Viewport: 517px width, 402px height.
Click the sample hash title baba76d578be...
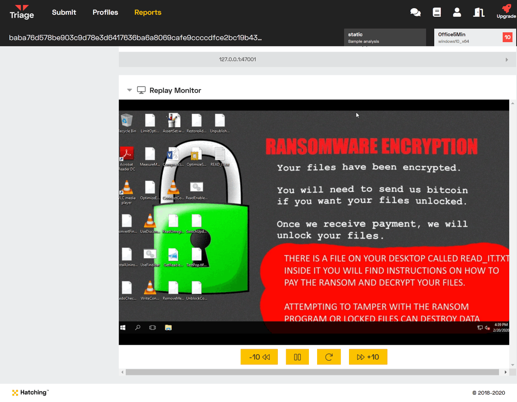(135, 37)
